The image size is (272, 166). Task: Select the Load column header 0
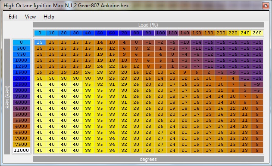(40, 33)
